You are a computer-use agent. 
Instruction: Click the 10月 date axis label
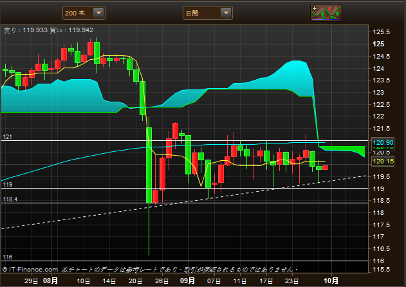(331, 281)
